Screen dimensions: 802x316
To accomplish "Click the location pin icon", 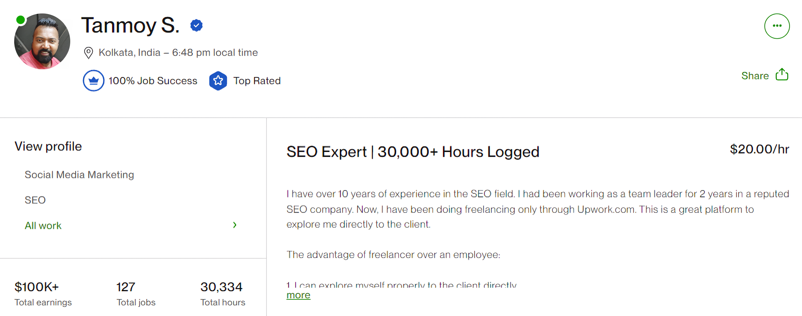I will [x=88, y=53].
